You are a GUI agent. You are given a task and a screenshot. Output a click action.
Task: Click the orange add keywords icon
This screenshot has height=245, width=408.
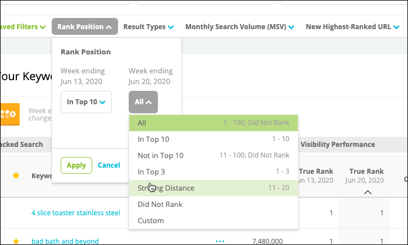coord(10,114)
